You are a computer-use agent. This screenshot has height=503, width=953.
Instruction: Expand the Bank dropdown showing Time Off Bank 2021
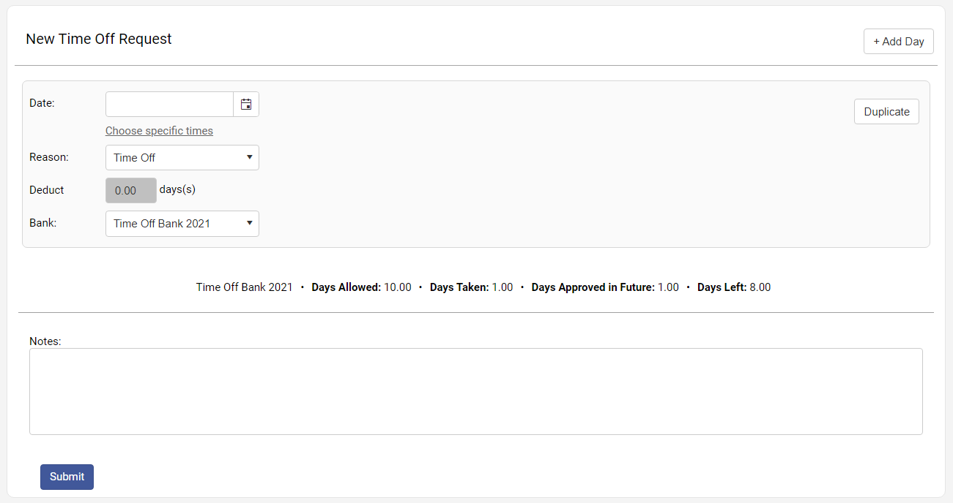(182, 224)
